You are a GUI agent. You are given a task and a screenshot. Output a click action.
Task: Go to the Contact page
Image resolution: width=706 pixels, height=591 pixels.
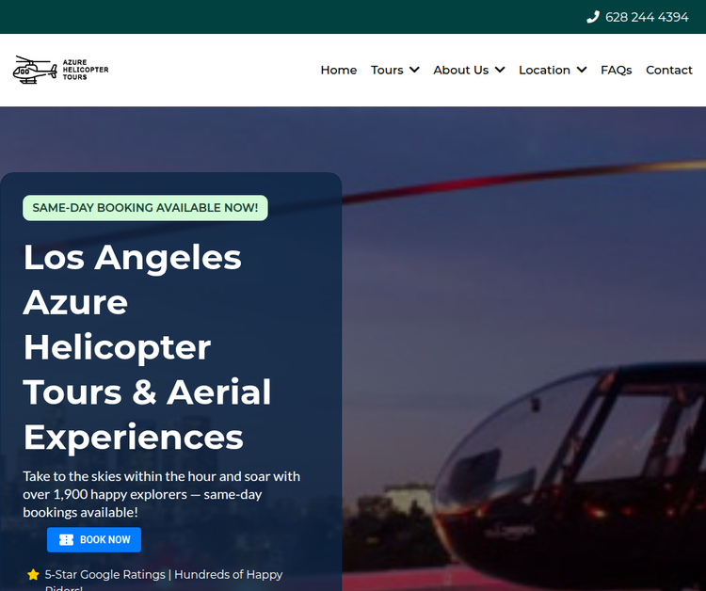pyautogui.click(x=669, y=71)
